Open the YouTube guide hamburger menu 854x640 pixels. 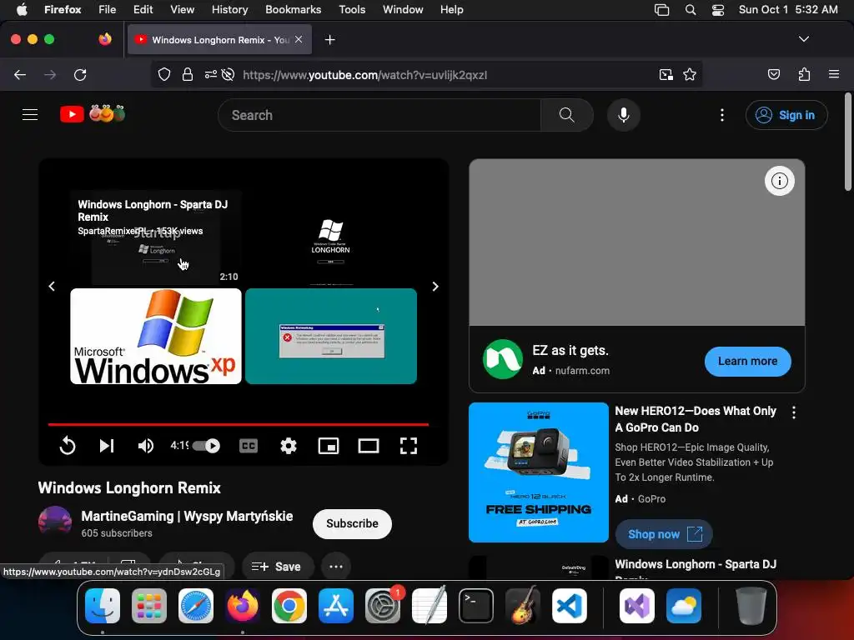[30, 115]
